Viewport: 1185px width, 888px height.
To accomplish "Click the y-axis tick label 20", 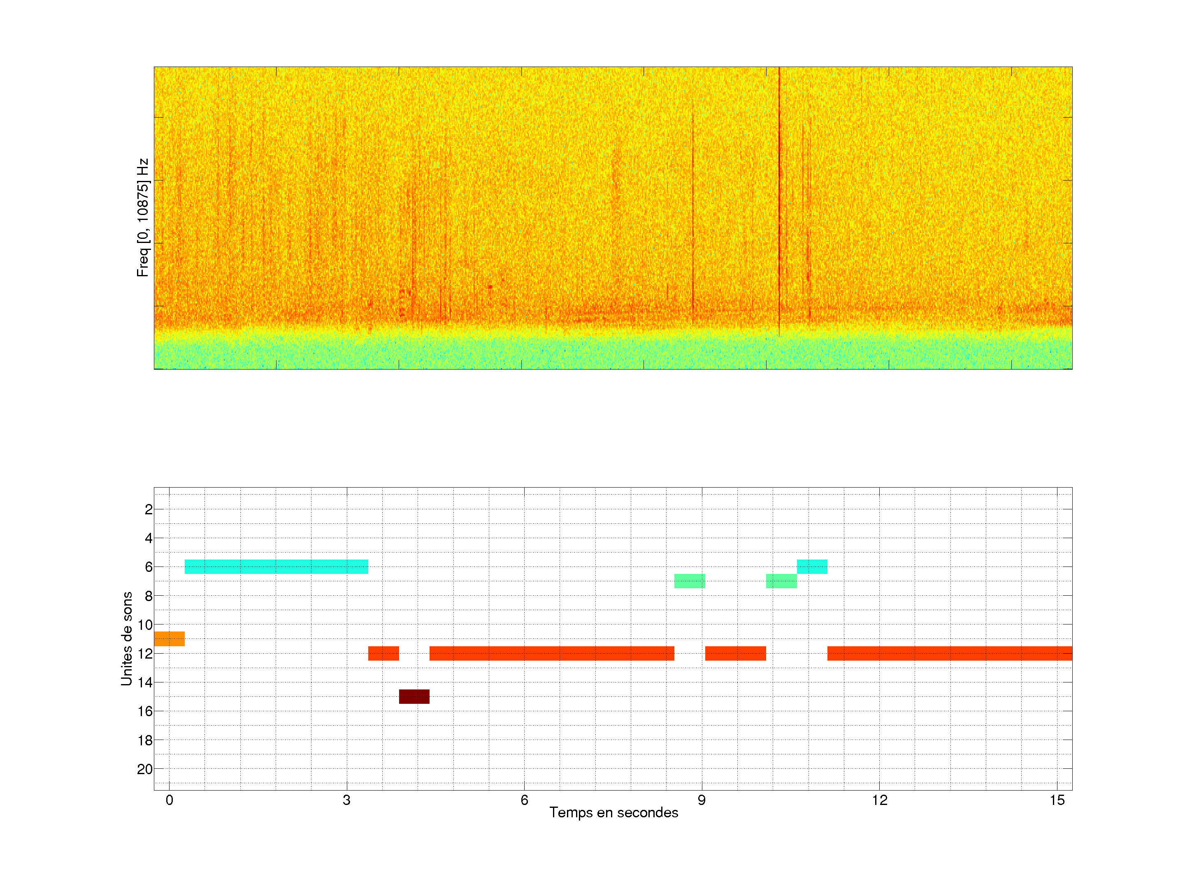I will [145, 769].
